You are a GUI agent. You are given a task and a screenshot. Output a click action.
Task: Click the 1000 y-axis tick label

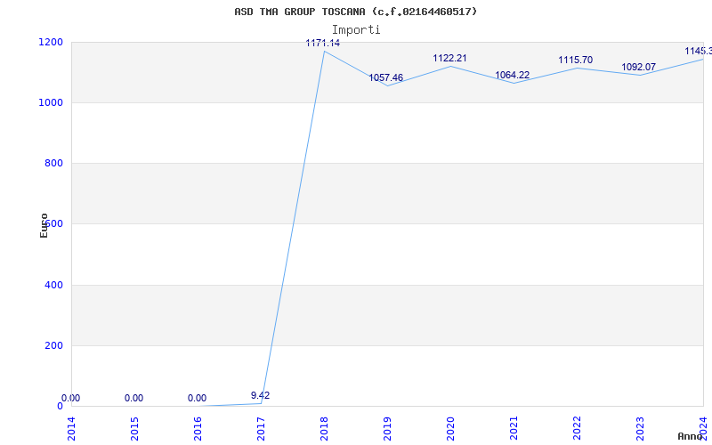click(x=52, y=102)
